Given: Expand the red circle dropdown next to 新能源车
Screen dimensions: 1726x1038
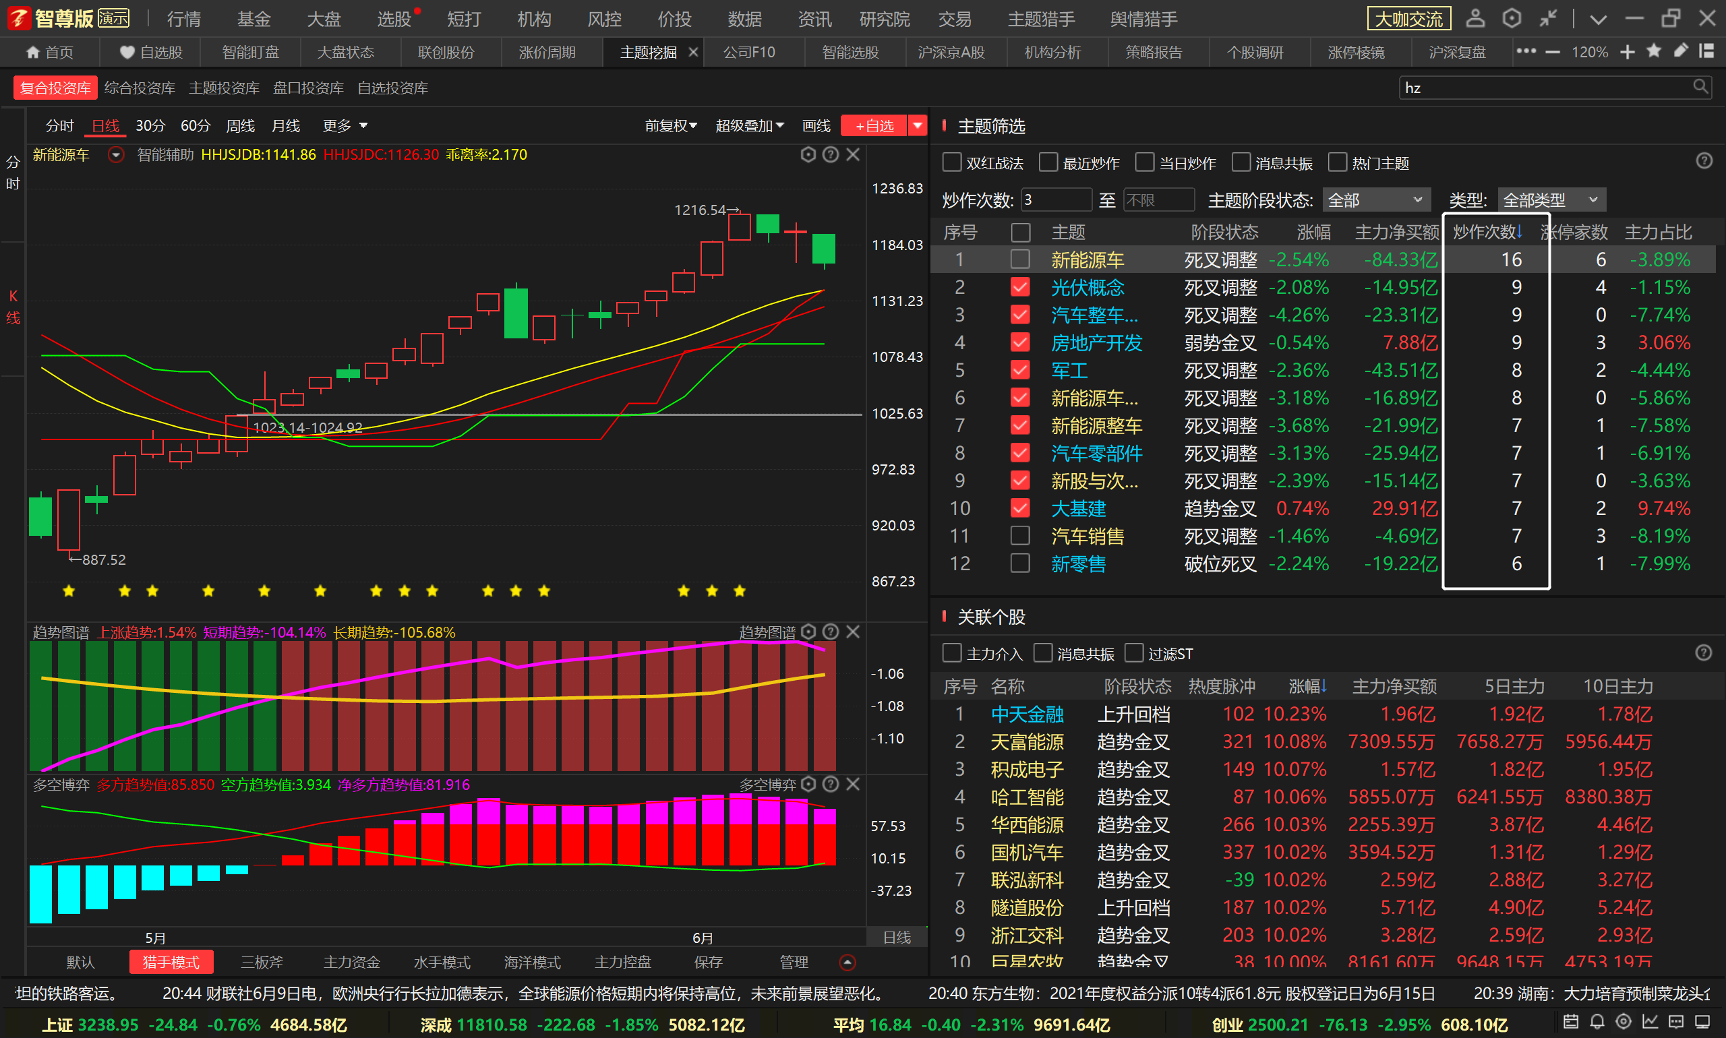Looking at the screenshot, I should [x=116, y=154].
